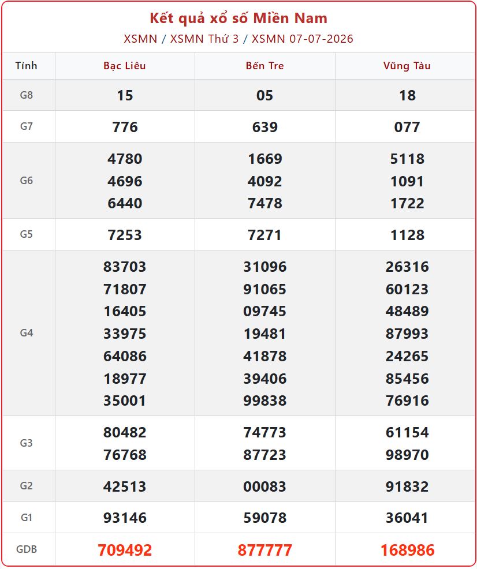The height and width of the screenshot is (569, 477).
Task: Click Vũng Tàu G3 number 98970
Action: pyautogui.click(x=407, y=454)
